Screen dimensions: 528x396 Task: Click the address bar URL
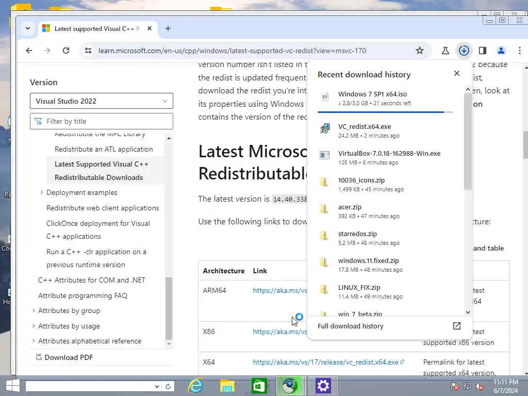coord(232,51)
